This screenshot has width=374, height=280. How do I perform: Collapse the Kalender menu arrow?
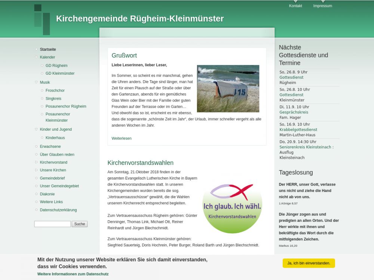(36, 57)
